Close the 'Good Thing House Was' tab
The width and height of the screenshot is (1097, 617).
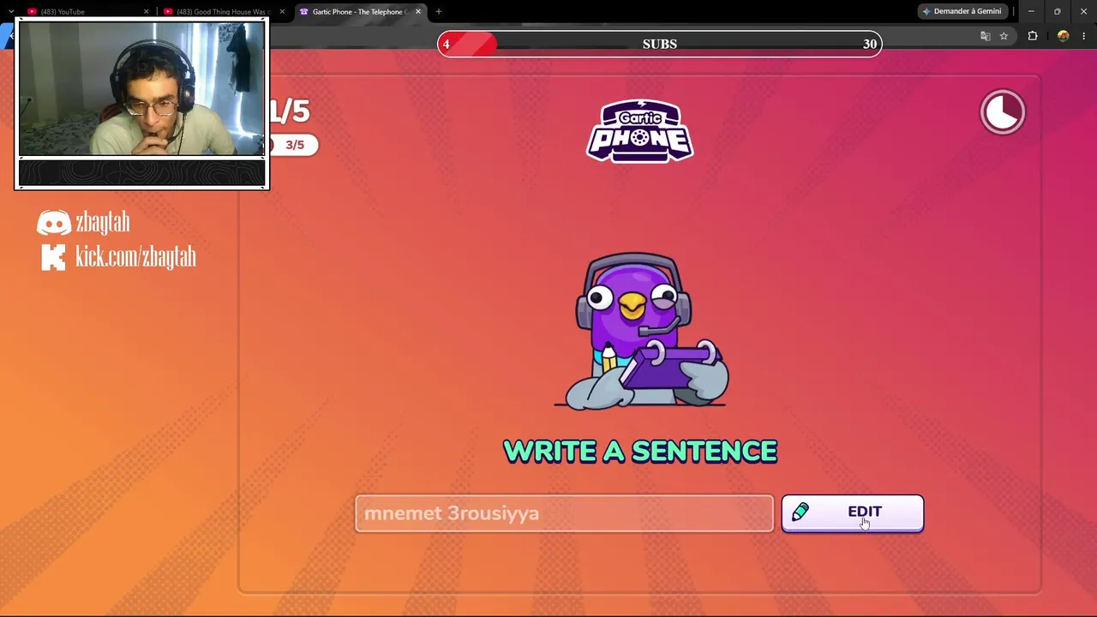pos(282,12)
